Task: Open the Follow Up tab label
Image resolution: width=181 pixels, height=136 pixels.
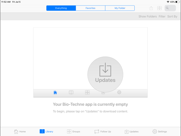Action: 106,131
